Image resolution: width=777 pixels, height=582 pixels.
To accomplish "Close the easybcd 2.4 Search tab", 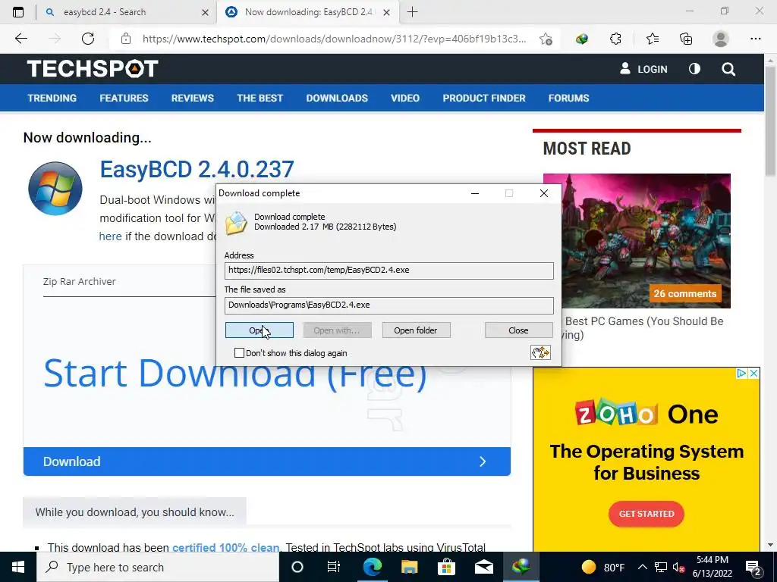I will [x=205, y=12].
